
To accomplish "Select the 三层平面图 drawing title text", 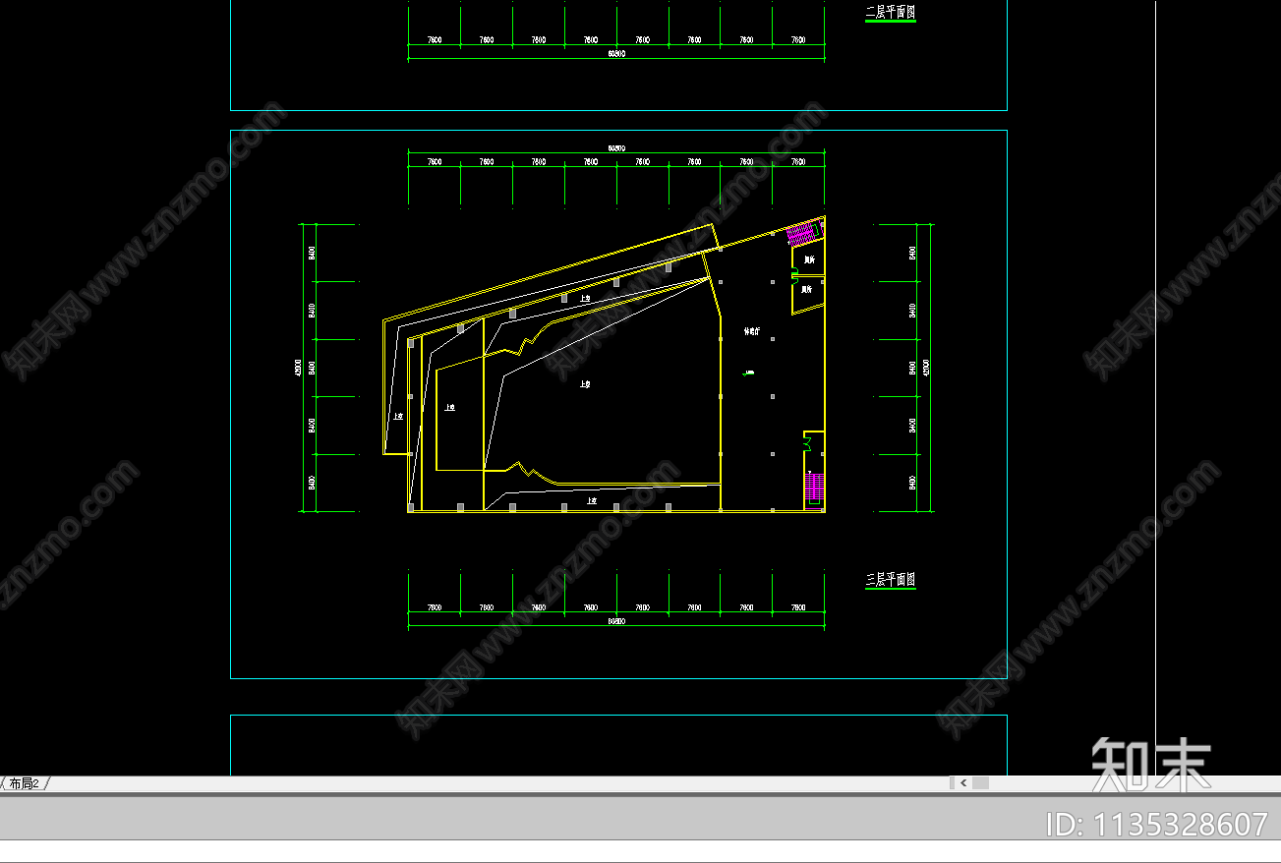I will (890, 580).
